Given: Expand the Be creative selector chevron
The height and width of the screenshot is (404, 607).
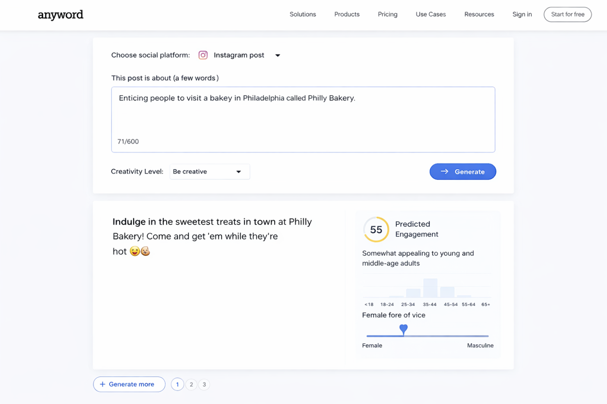Looking at the screenshot, I should [238, 172].
